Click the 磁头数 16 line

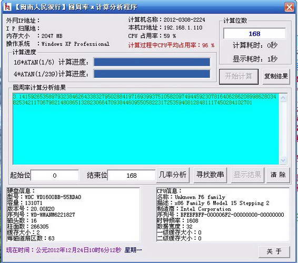[22, 220]
